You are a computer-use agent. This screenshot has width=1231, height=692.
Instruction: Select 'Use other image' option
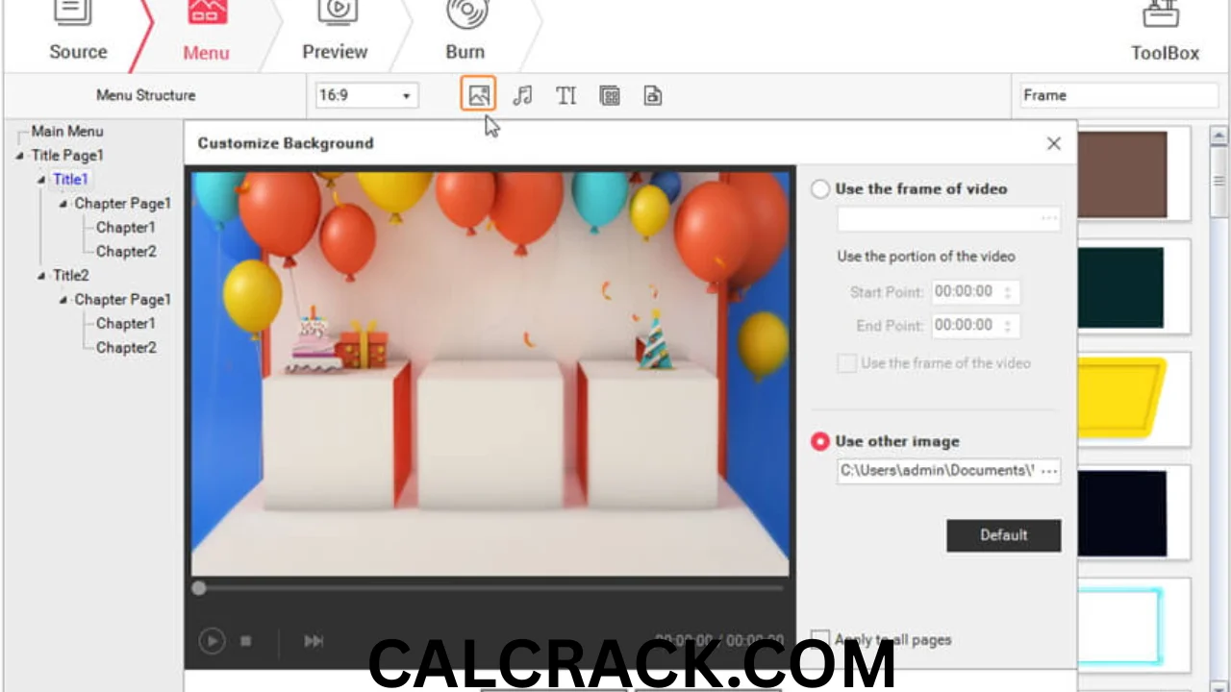coord(820,441)
